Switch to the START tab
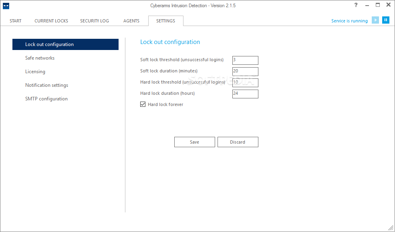 pyautogui.click(x=16, y=21)
